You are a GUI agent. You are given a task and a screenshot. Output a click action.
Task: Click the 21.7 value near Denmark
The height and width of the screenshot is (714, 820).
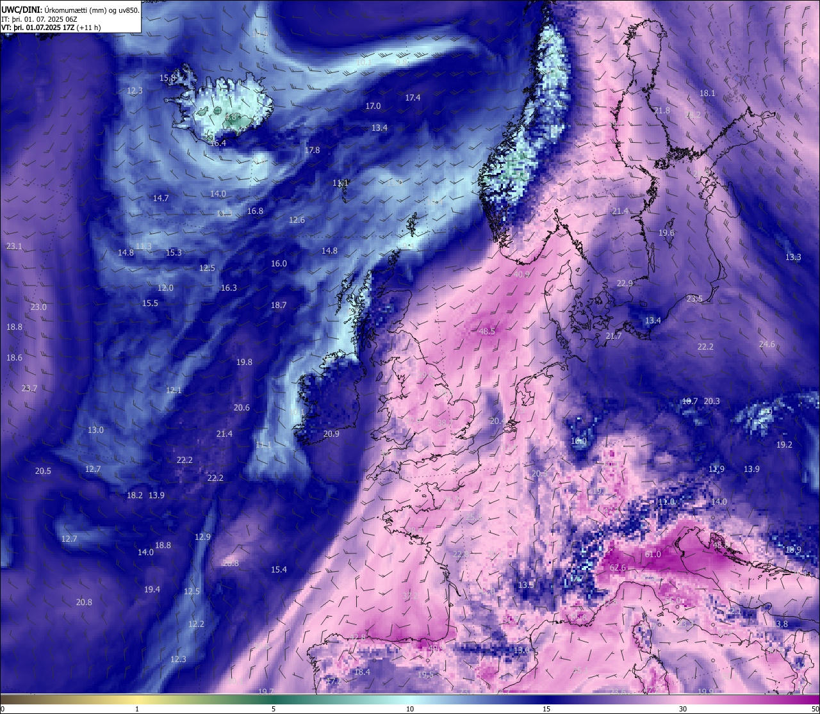coord(614,336)
